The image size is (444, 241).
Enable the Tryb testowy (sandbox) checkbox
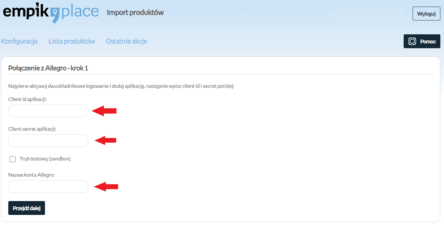[13, 159]
